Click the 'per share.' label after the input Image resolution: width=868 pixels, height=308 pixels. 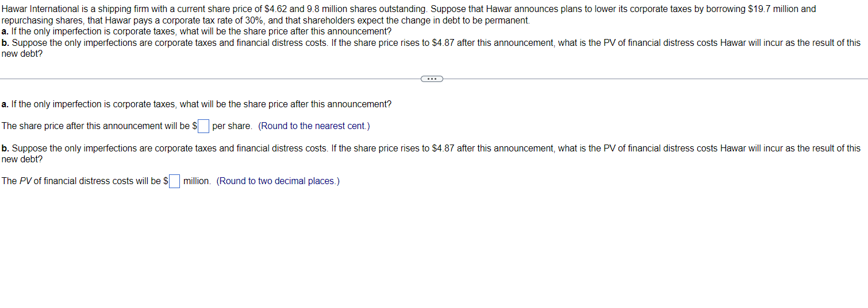click(x=232, y=126)
